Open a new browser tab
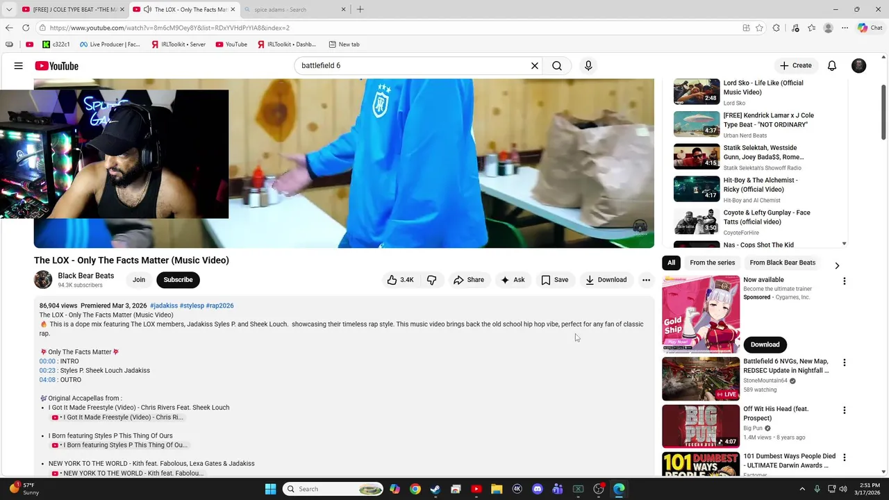 360,10
